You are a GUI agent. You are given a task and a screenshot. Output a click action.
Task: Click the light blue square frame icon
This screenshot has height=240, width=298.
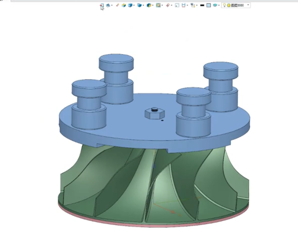[x=208, y=5]
